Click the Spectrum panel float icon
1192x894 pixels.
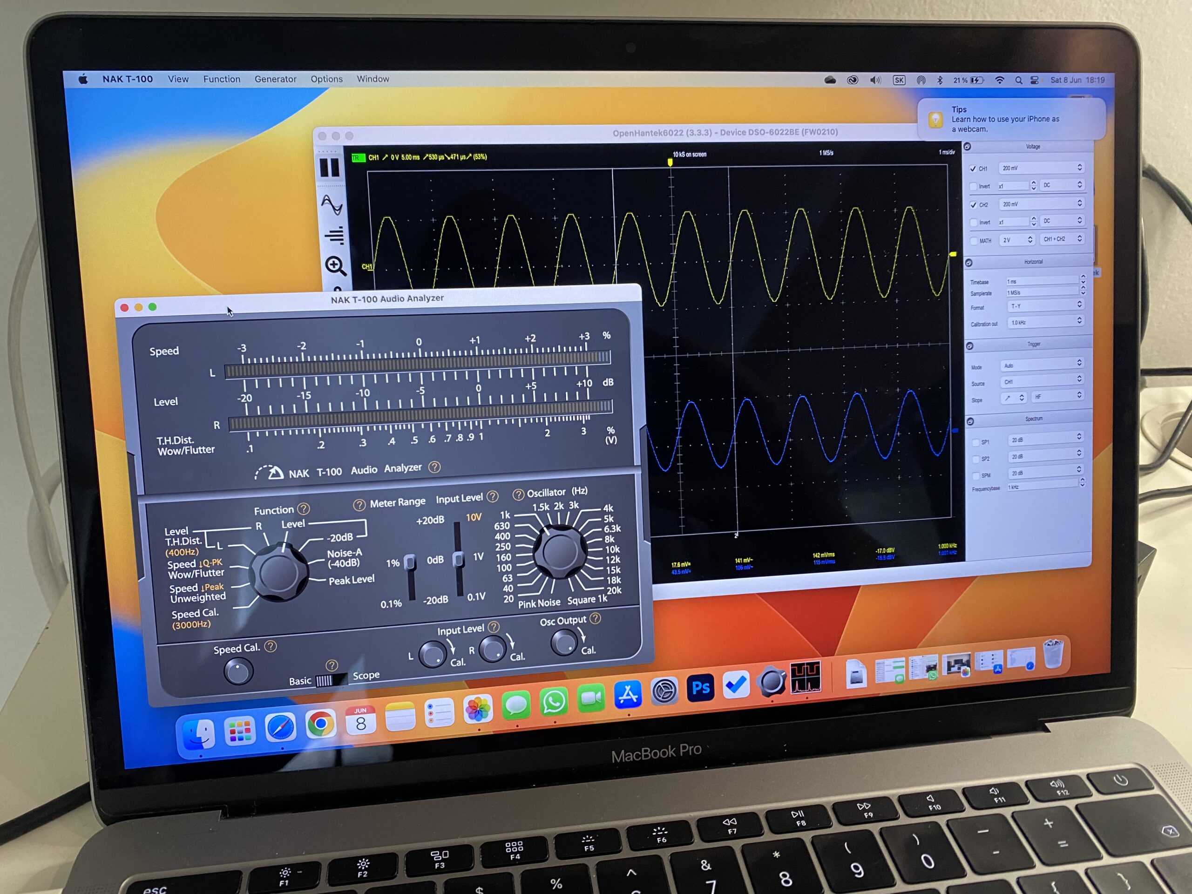coord(969,421)
